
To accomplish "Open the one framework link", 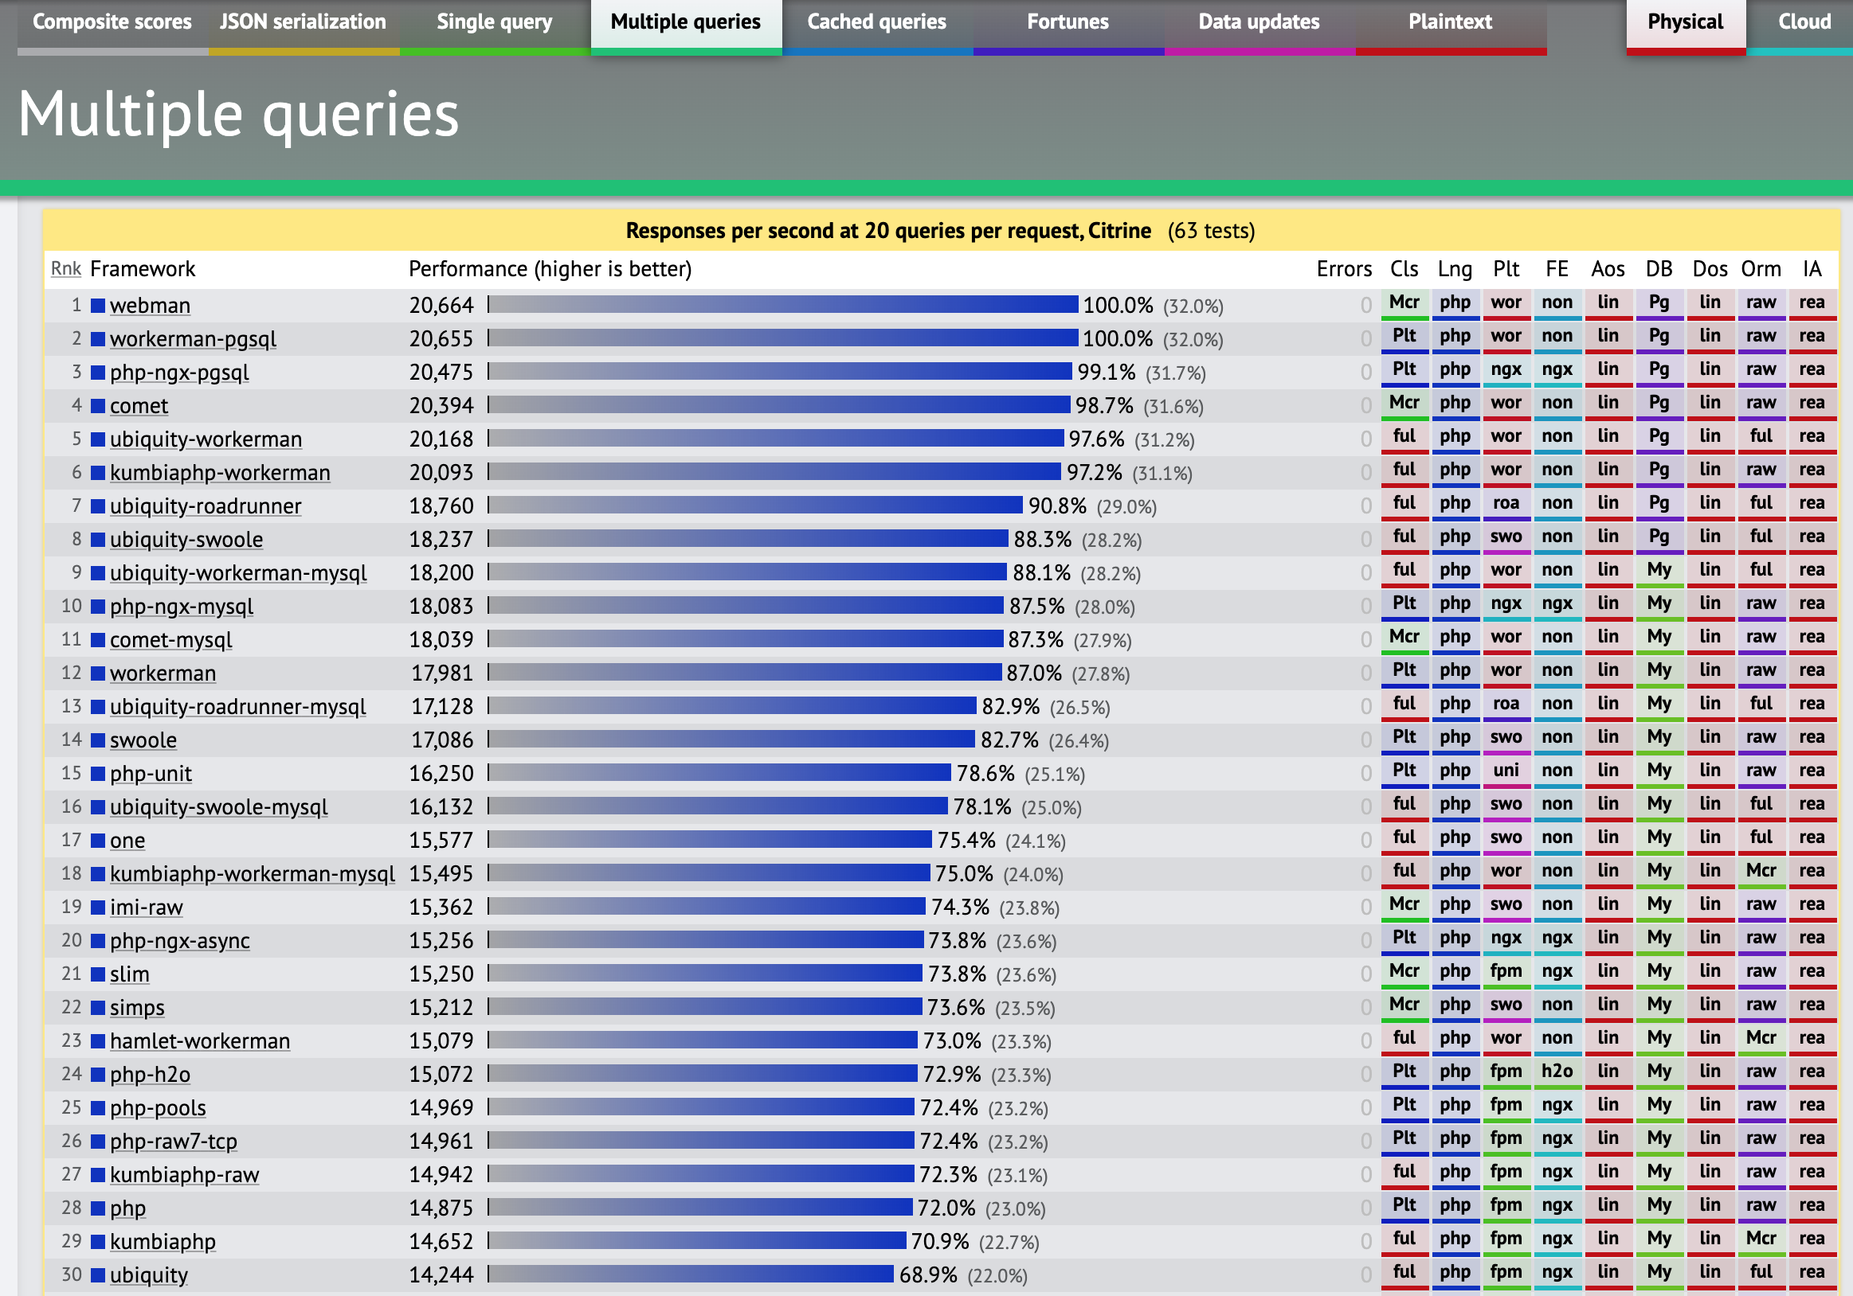I will point(127,841).
